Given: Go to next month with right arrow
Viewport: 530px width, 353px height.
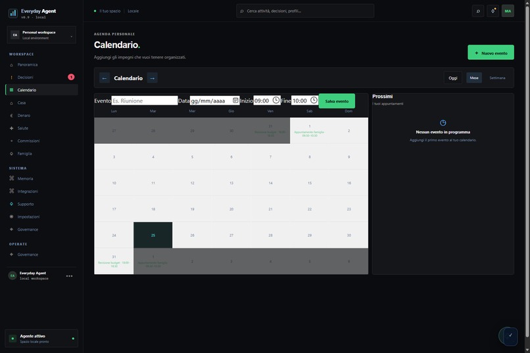Looking at the screenshot, I should pos(152,78).
